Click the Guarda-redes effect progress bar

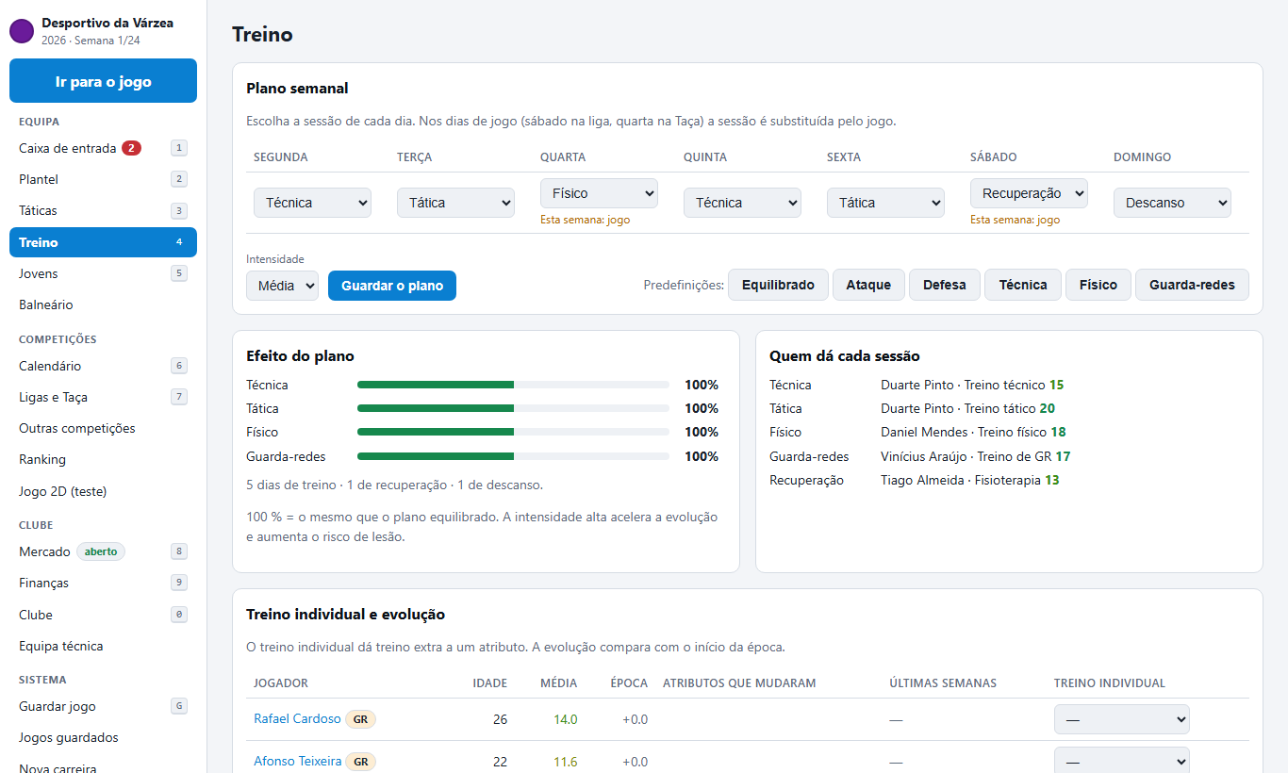point(513,456)
